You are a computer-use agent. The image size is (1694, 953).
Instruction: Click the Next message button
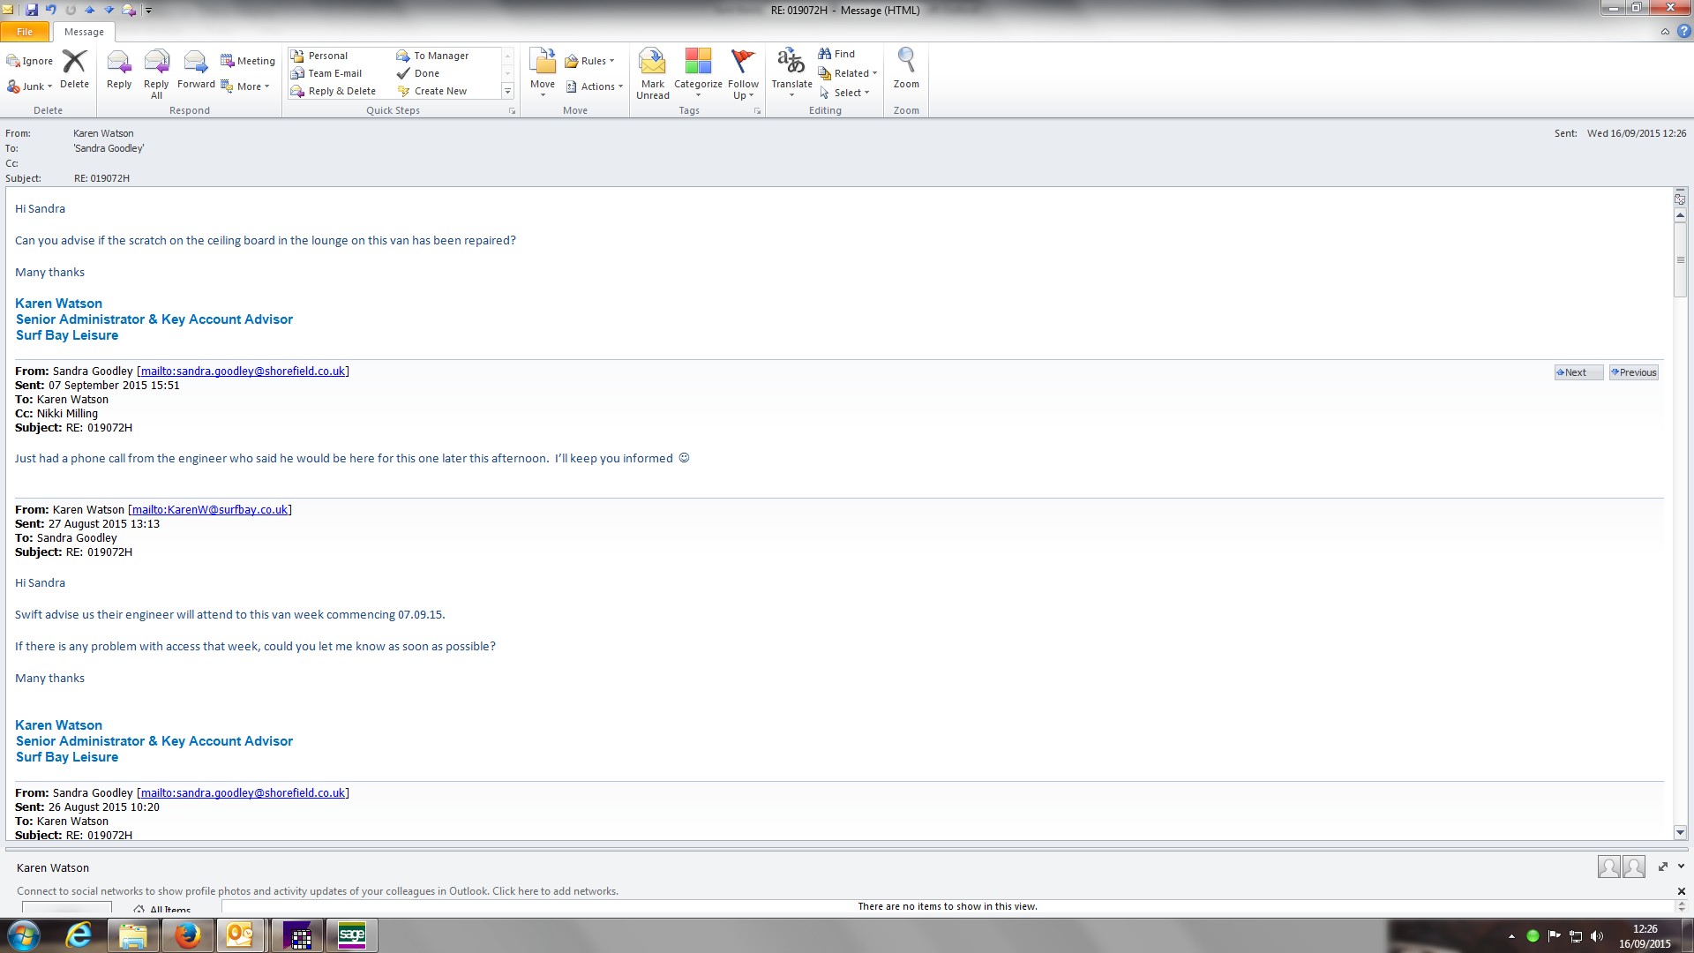point(1578,372)
